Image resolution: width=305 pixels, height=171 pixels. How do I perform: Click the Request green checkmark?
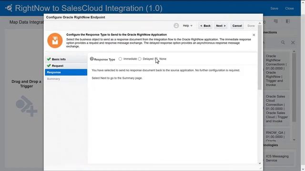point(49,66)
